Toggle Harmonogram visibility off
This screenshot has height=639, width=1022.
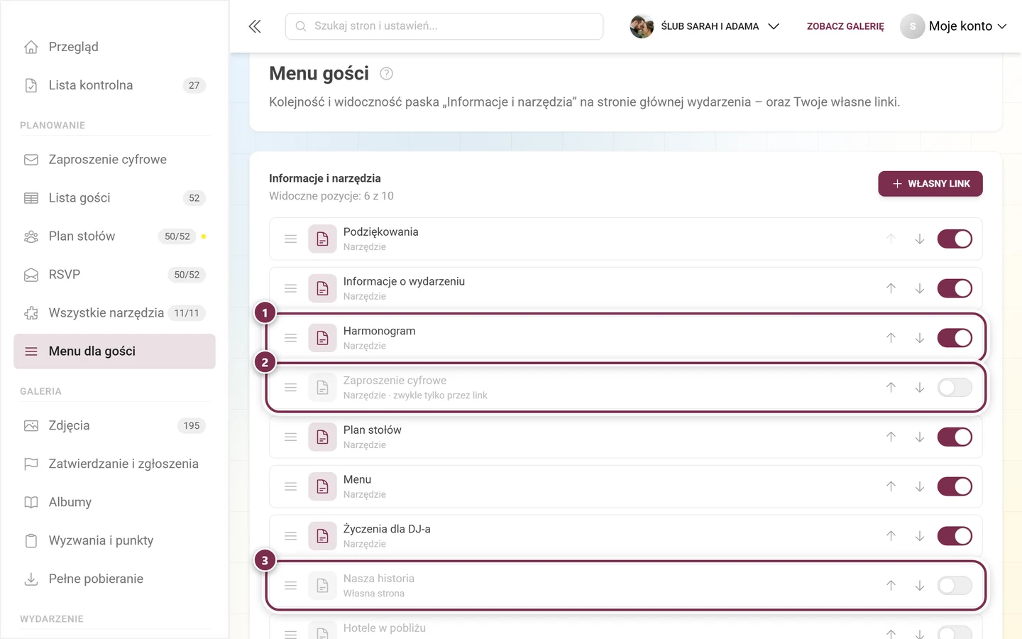tap(955, 338)
